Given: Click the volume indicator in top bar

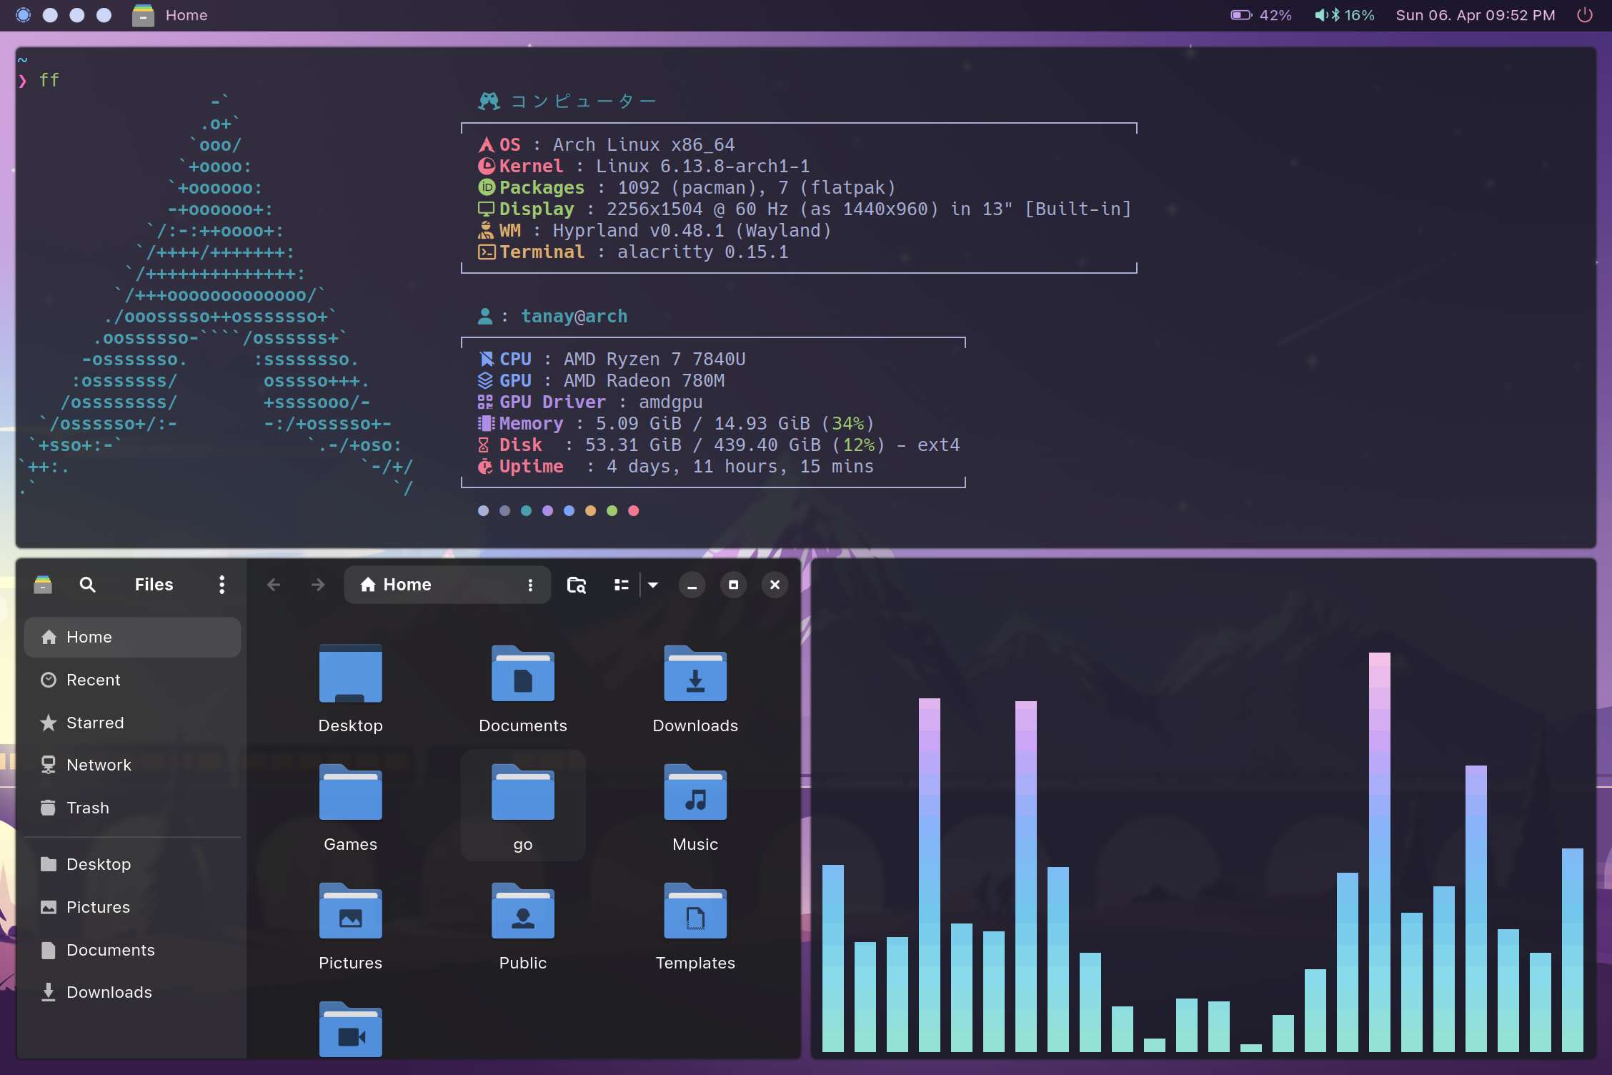Looking at the screenshot, I should coord(1345,15).
